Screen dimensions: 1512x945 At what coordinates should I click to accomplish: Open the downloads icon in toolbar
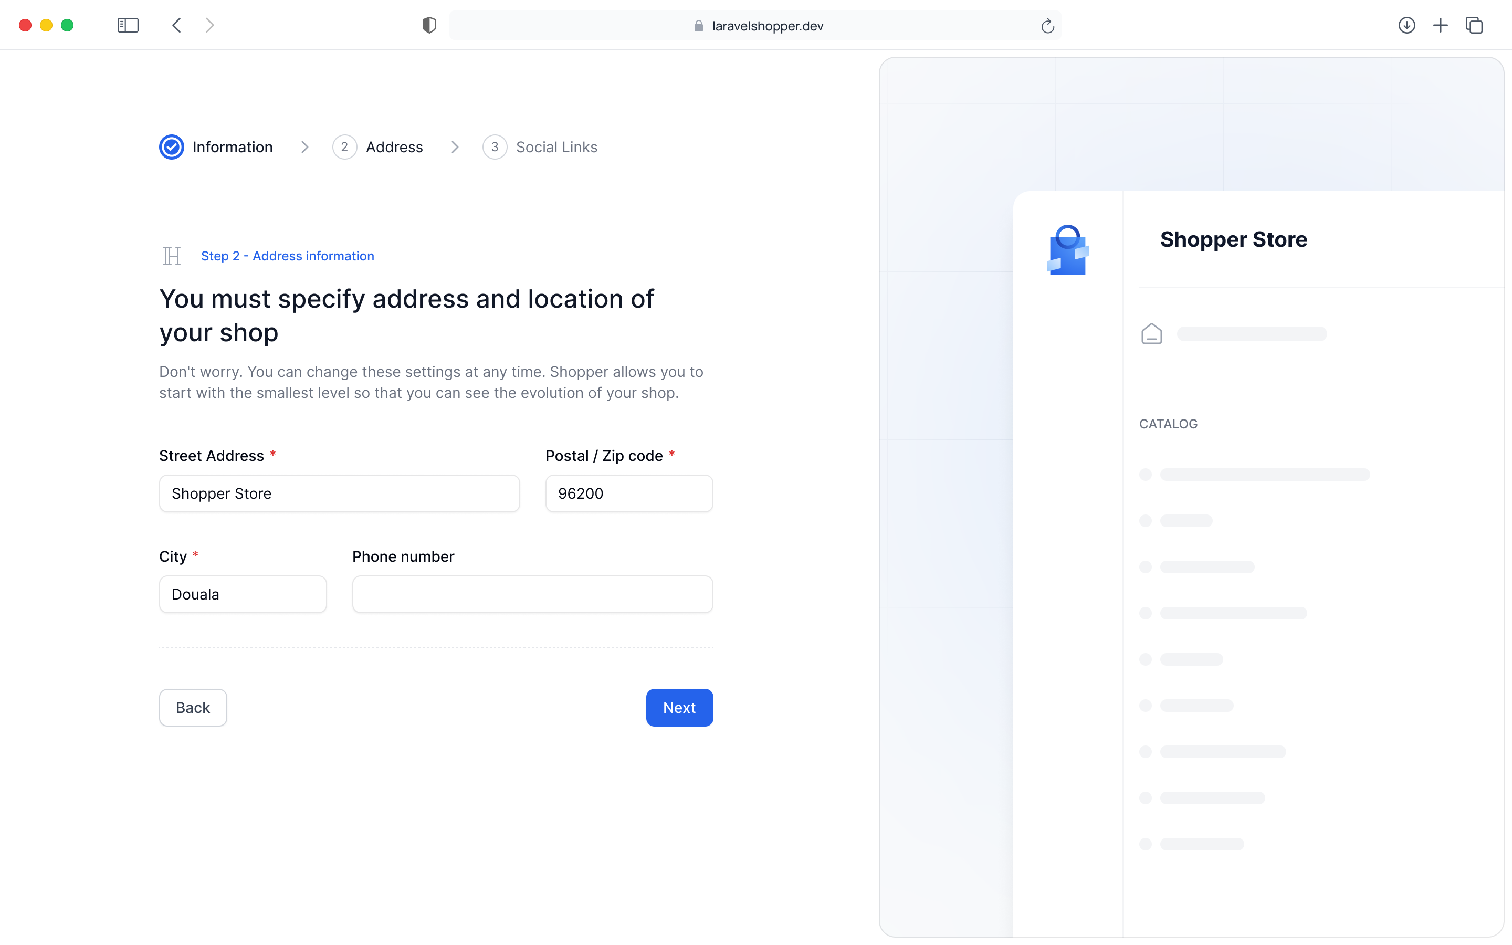1406,25
